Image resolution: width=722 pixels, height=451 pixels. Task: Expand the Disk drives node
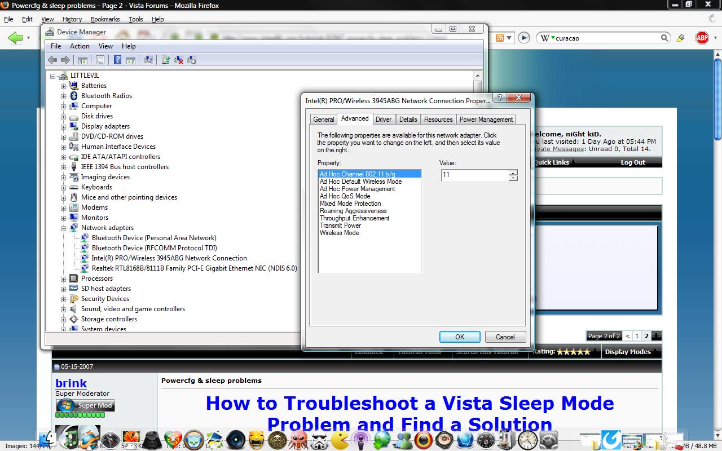click(x=64, y=117)
